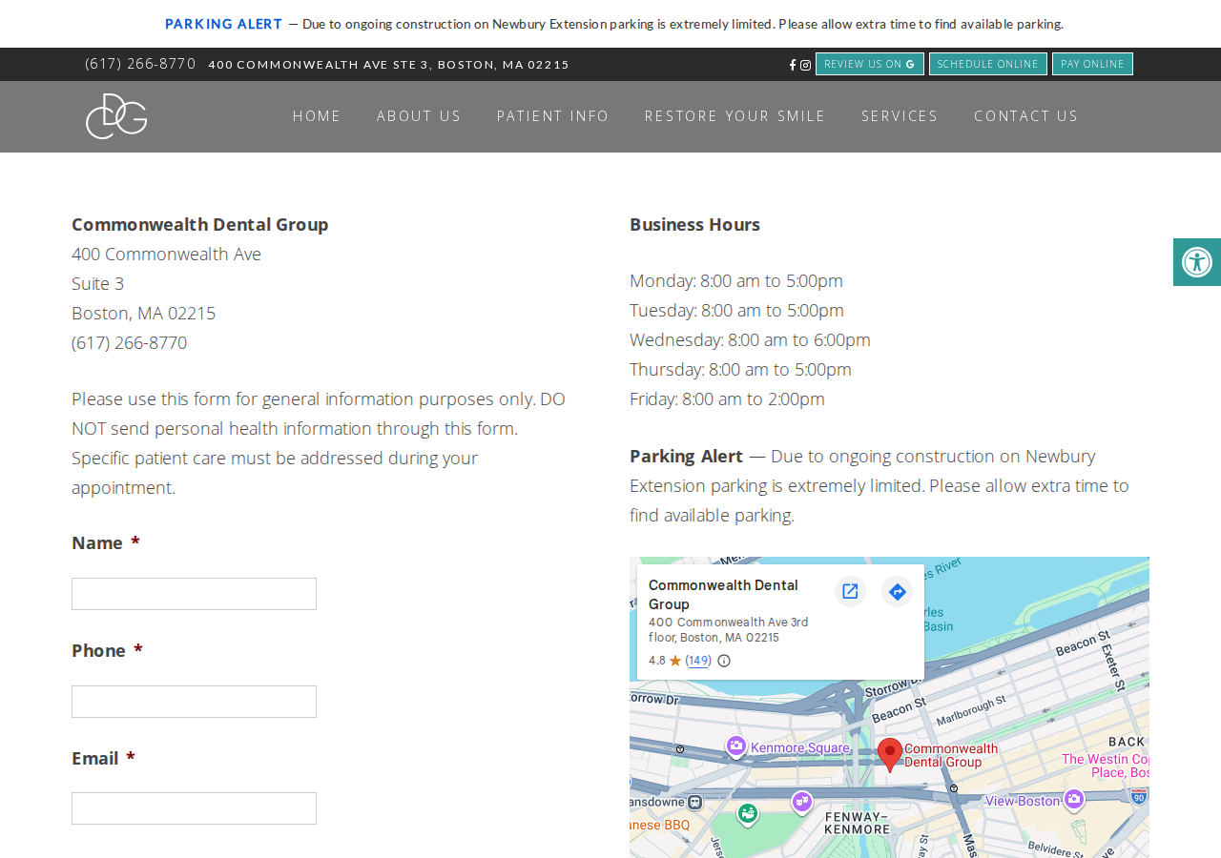
Task: Open the About Us menu
Action: pyautogui.click(x=419, y=116)
